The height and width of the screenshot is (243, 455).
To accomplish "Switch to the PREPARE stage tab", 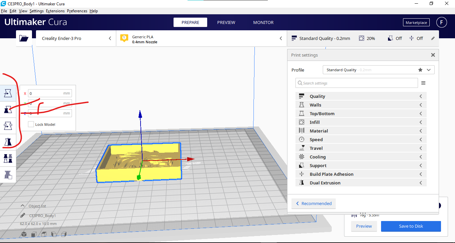I will pos(190,22).
